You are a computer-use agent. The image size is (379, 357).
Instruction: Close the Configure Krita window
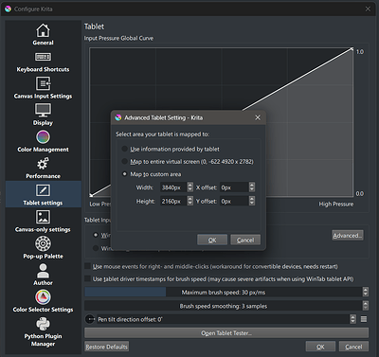point(368,9)
